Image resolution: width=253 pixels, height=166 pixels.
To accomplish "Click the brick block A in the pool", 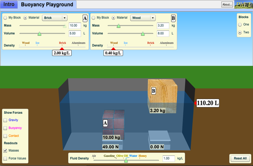I will [113, 125].
